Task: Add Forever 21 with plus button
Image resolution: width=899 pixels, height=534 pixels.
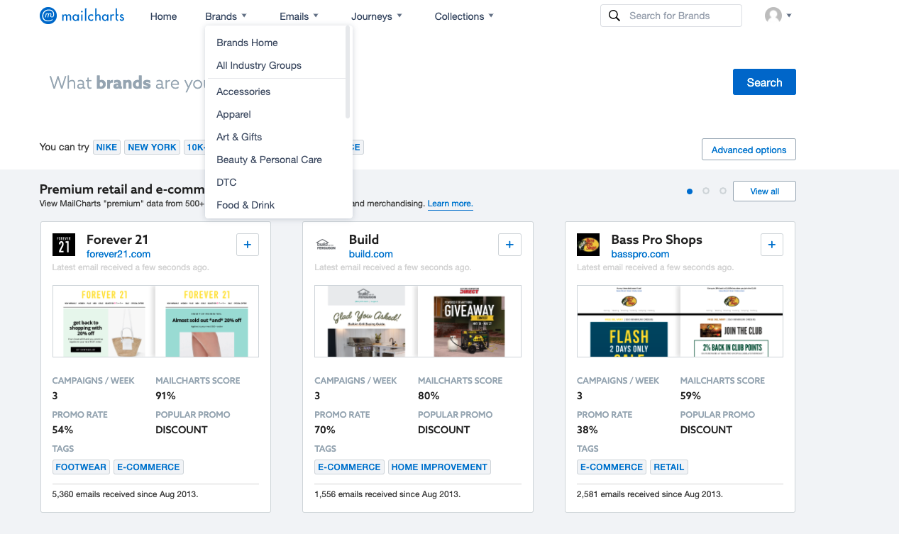Action: 248,245
